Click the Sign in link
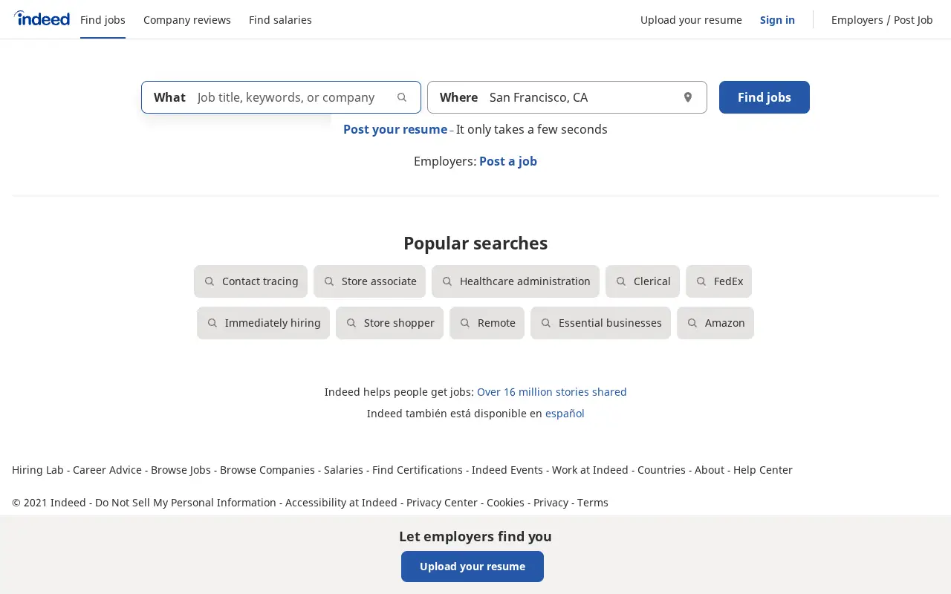 [777, 20]
